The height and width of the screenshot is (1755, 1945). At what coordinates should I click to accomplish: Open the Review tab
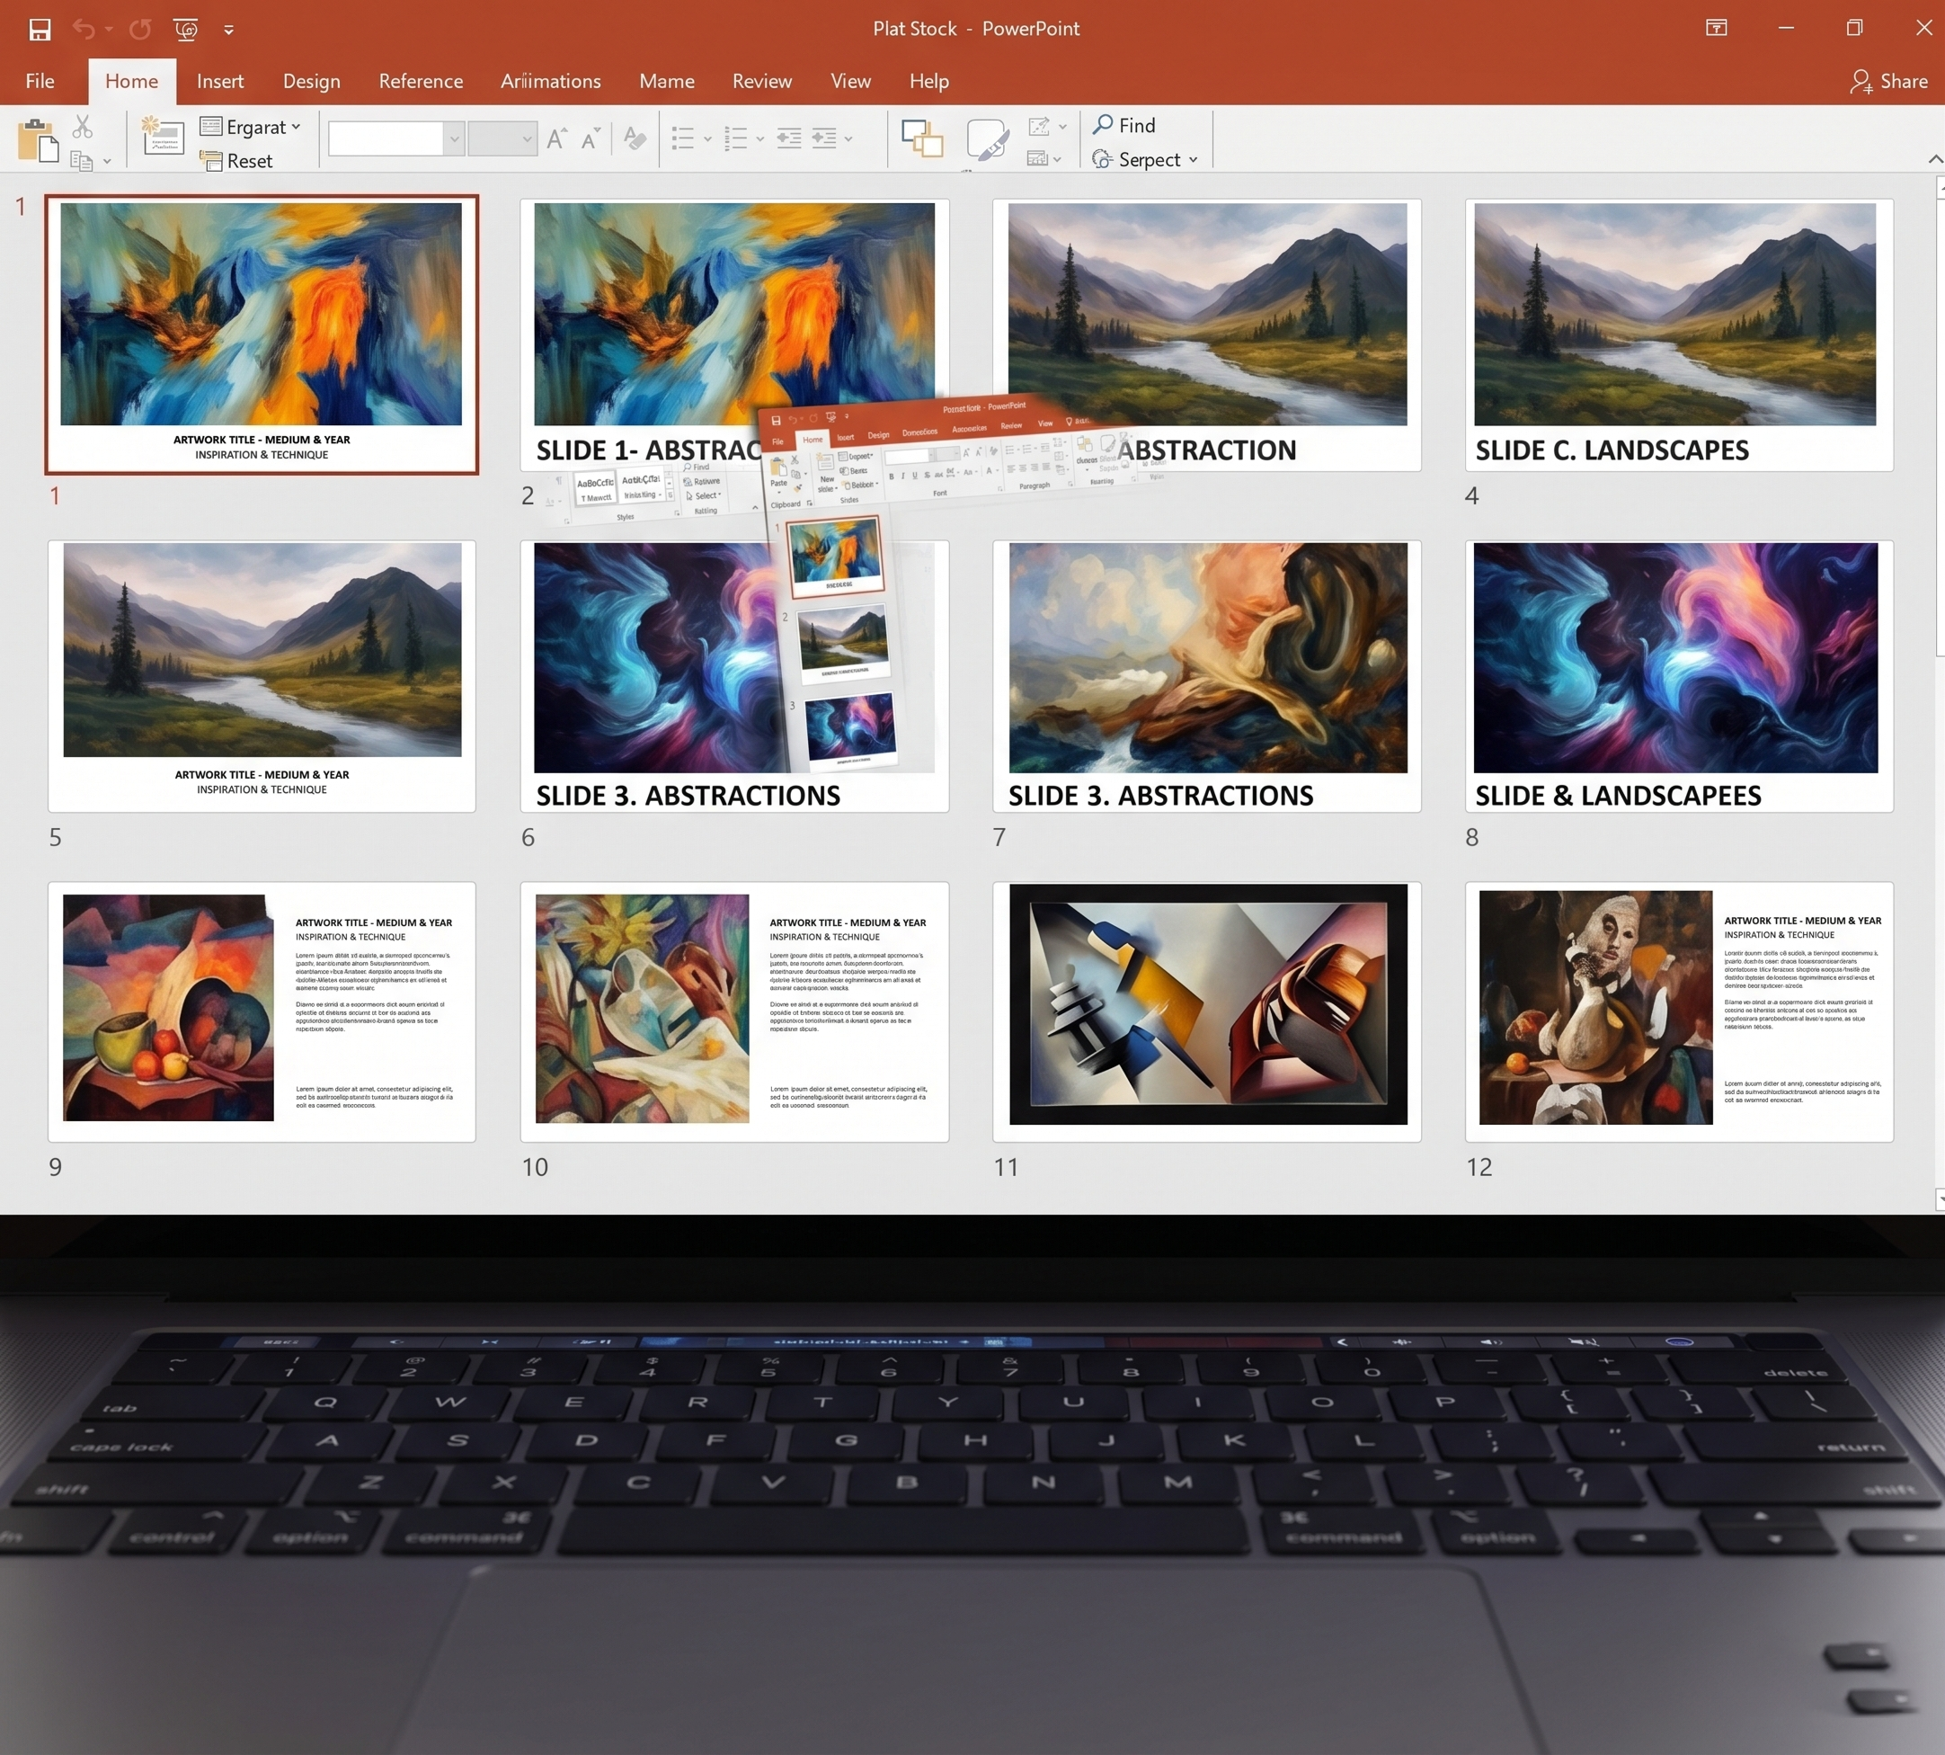pos(761,81)
